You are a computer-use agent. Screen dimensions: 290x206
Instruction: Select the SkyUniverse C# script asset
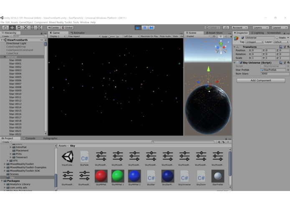[184, 178]
